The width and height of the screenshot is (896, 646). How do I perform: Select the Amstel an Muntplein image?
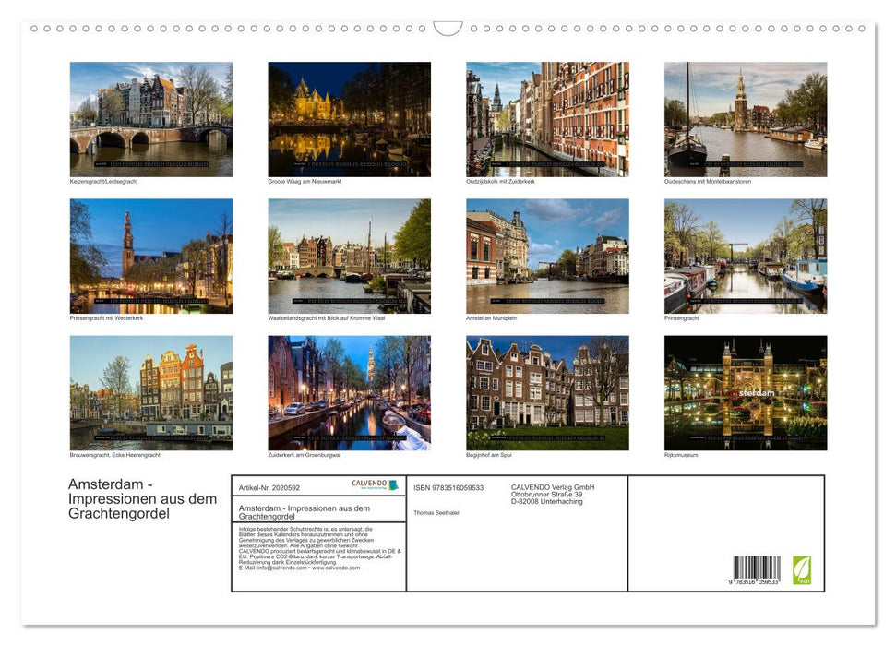tap(547, 256)
